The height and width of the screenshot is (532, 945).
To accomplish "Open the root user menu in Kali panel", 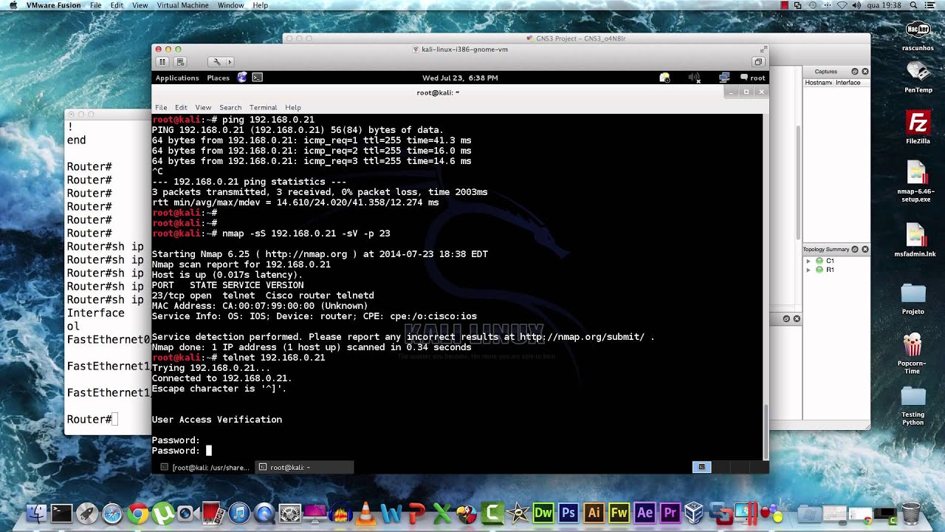I will coord(753,78).
